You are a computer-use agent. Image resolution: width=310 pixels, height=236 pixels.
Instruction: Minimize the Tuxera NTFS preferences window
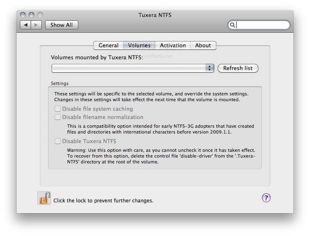31,15
